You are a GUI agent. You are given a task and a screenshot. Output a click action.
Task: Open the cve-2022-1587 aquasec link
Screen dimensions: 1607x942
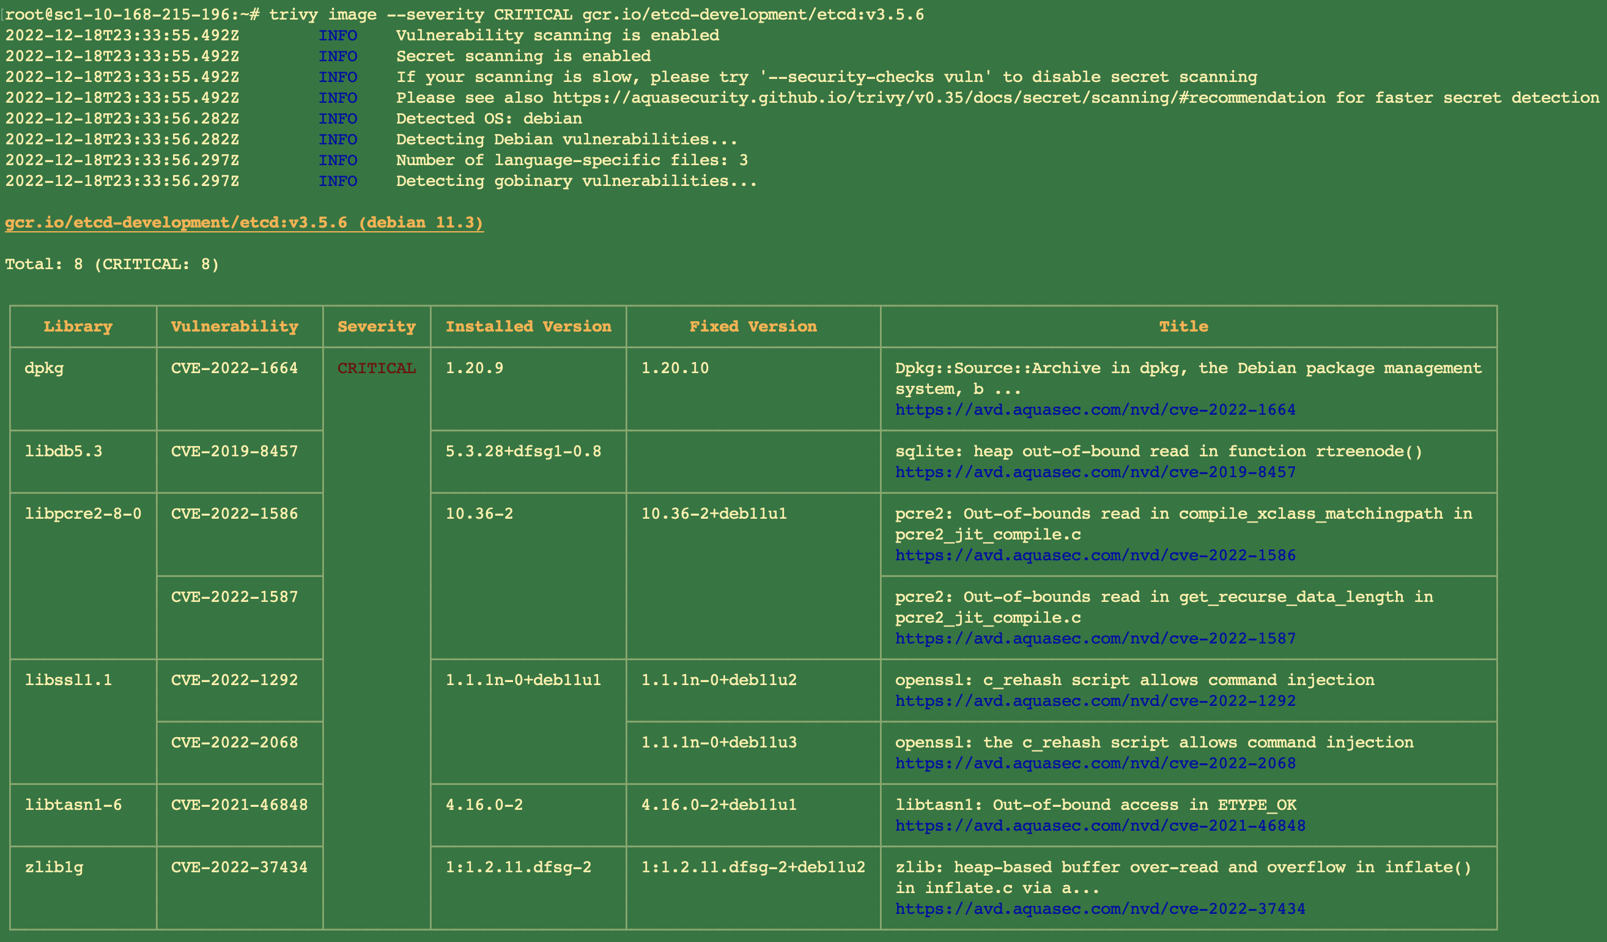1095,639
